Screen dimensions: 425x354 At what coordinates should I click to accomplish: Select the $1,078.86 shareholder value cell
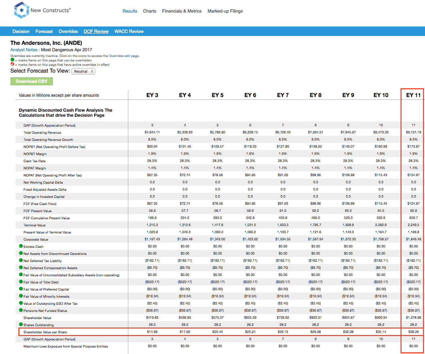(413, 318)
